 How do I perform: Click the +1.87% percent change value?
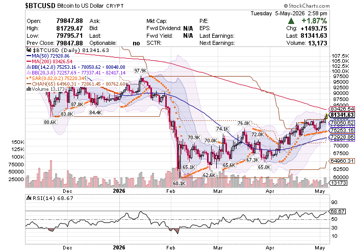tap(314, 21)
